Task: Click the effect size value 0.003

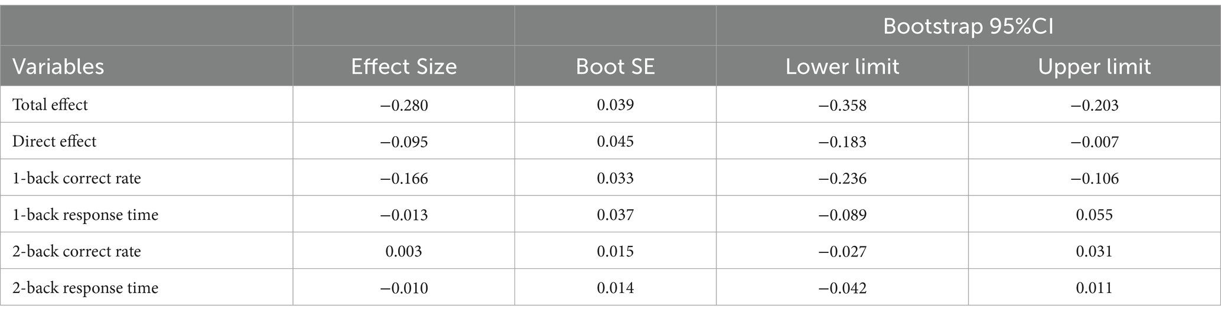Action: click(403, 251)
